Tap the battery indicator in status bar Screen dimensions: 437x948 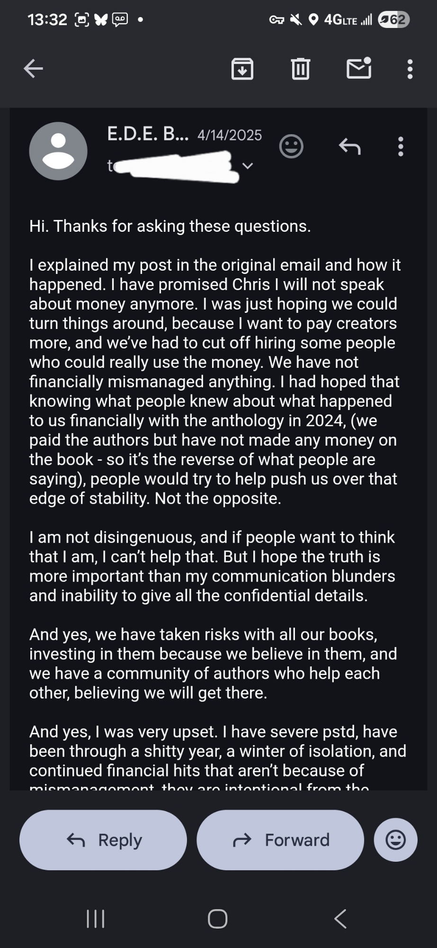[x=393, y=19]
